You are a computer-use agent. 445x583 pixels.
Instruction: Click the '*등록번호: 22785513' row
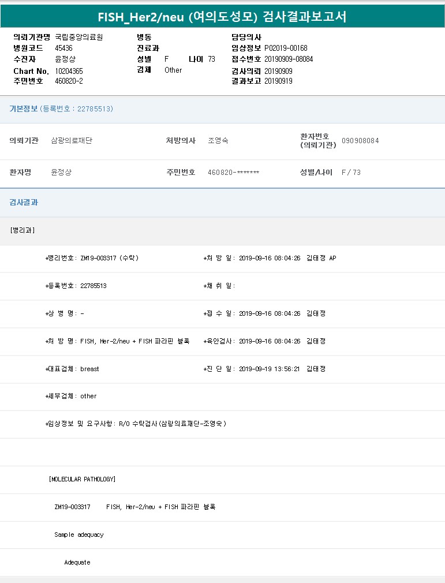click(x=76, y=286)
